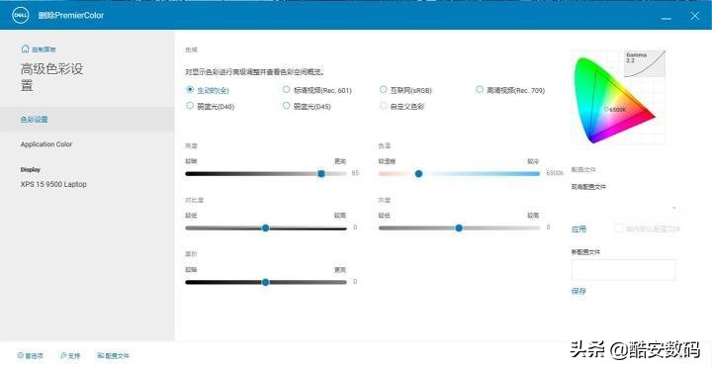Click the 保存 save link

click(578, 291)
